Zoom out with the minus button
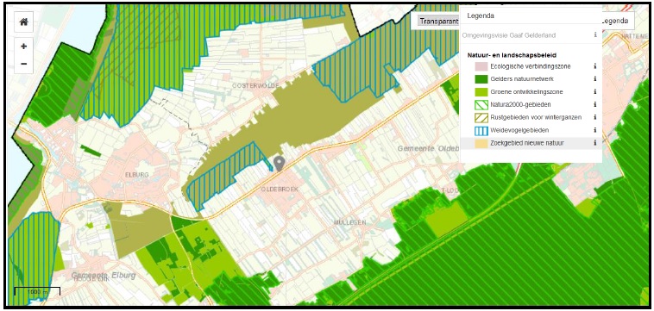The image size is (654, 311). [24, 64]
